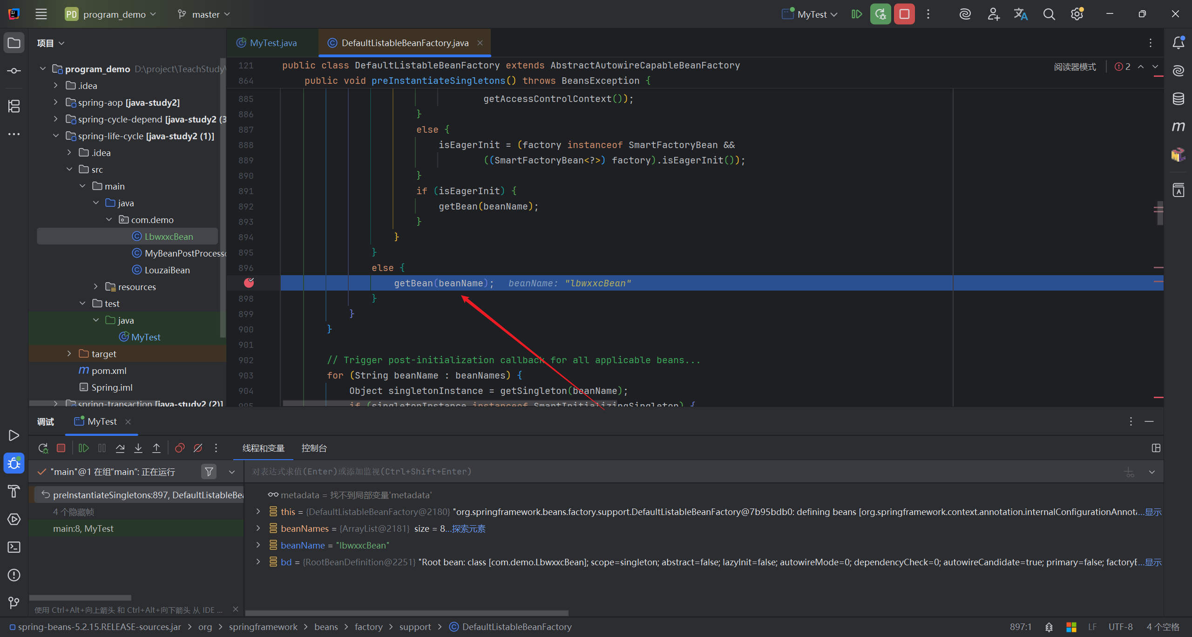Toggle the breakpoint at line 897

(249, 283)
